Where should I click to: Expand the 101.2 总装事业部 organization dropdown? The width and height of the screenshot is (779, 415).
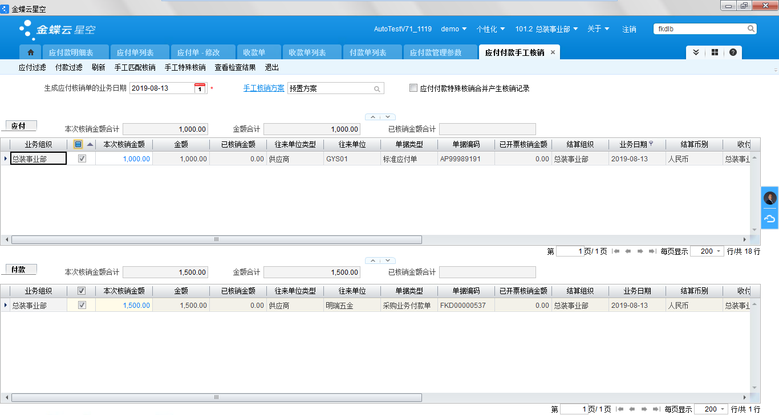[x=546, y=29]
